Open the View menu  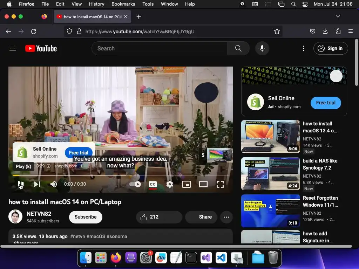(76, 4)
